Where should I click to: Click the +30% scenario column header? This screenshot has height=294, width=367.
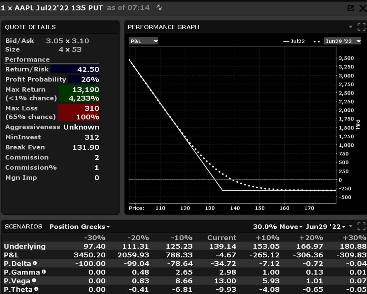point(354,237)
